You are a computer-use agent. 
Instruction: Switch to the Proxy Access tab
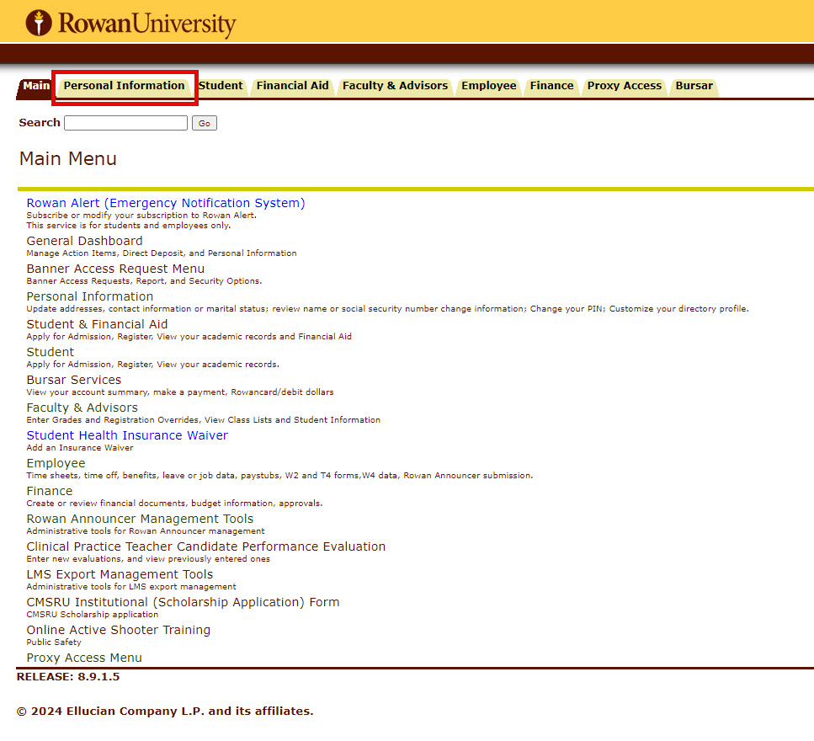tap(624, 86)
